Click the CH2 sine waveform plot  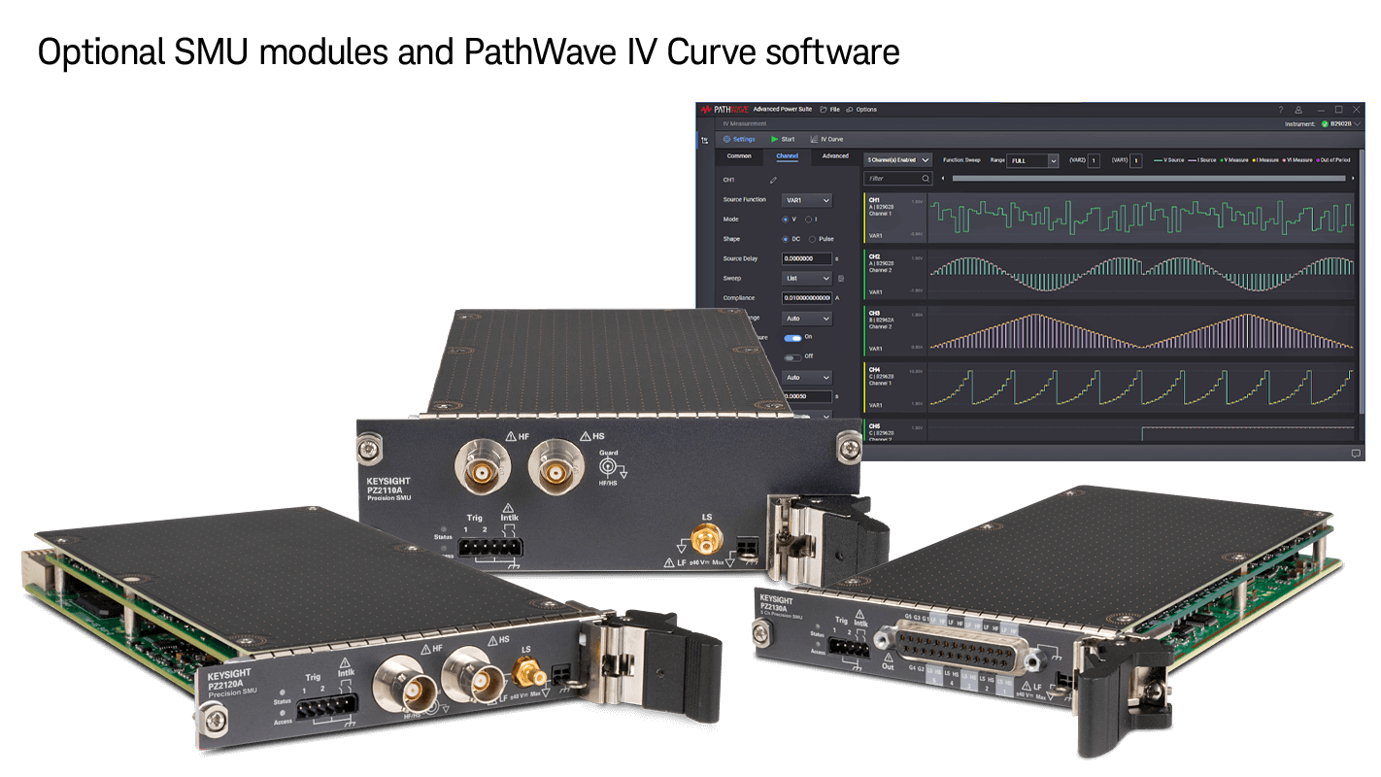pyautogui.click(x=1141, y=274)
